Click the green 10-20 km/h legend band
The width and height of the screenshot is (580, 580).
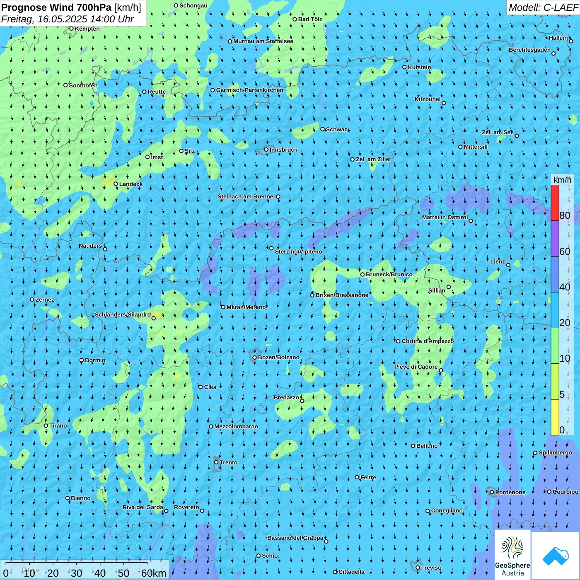point(555,346)
